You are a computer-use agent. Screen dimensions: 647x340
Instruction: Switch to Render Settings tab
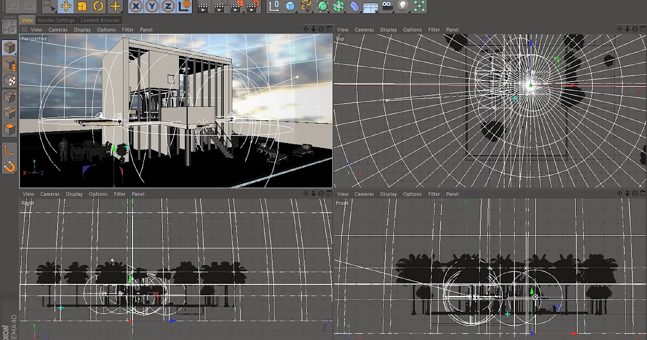point(57,21)
